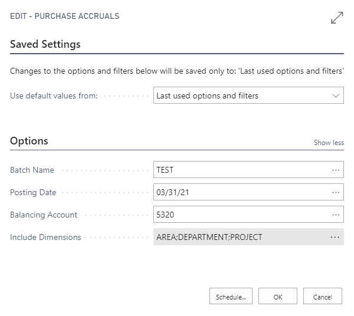The width and height of the screenshot is (354, 316).
Task: Click the Cancel button
Action: click(323, 296)
